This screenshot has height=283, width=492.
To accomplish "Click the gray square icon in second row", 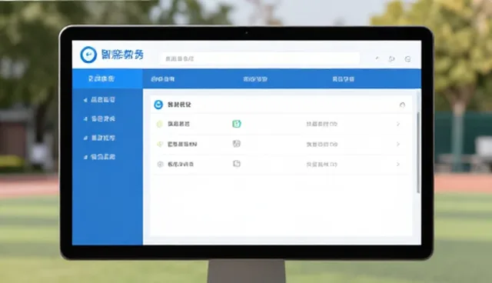I will 237,144.
